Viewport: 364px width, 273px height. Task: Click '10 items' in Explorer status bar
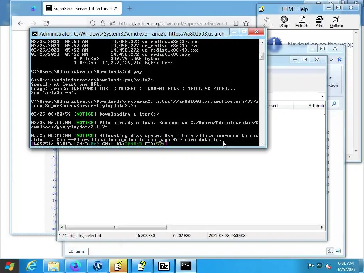point(77,251)
